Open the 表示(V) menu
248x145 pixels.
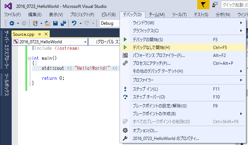(x=56, y=15)
